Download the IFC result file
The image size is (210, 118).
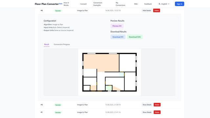coord(118,37)
